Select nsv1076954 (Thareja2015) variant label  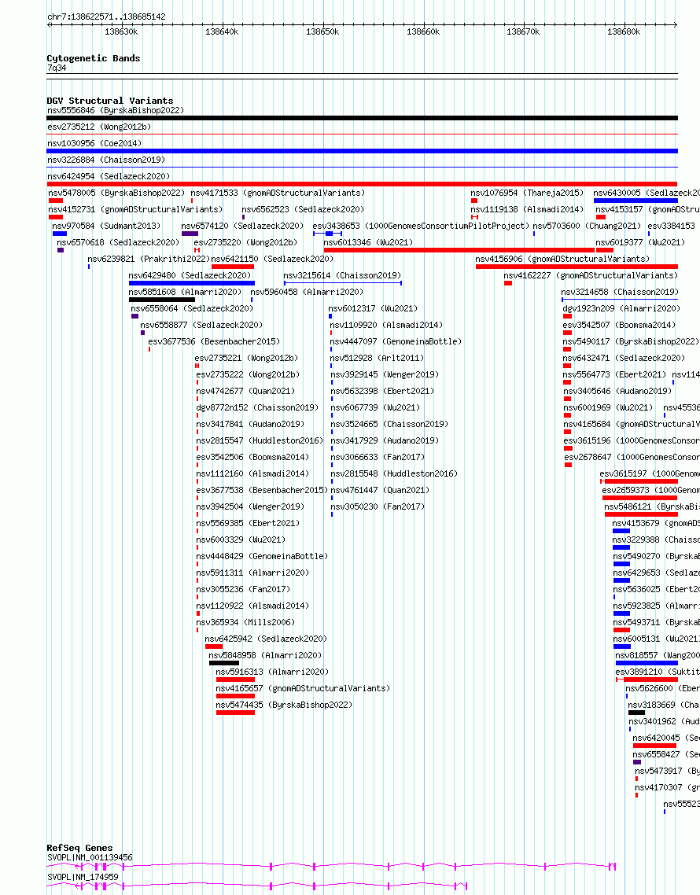[527, 193]
